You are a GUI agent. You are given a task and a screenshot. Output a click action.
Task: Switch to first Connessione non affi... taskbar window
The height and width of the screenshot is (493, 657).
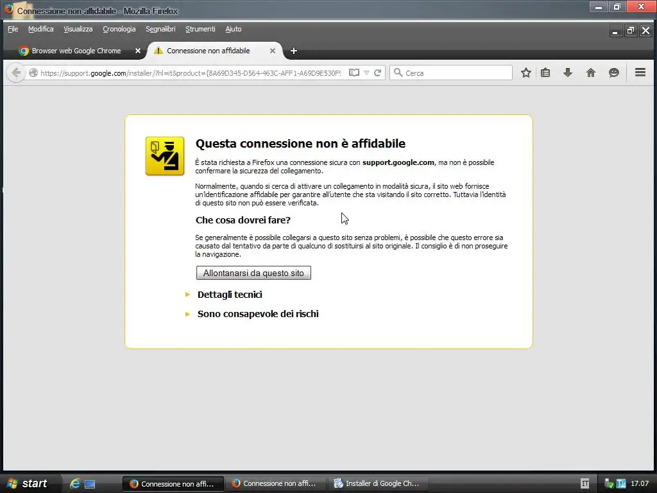pos(173,483)
